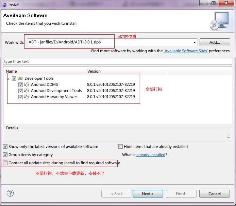Uncheck the Developer Tools checkbox
The height and width of the screenshot is (206, 236).
click(14, 78)
